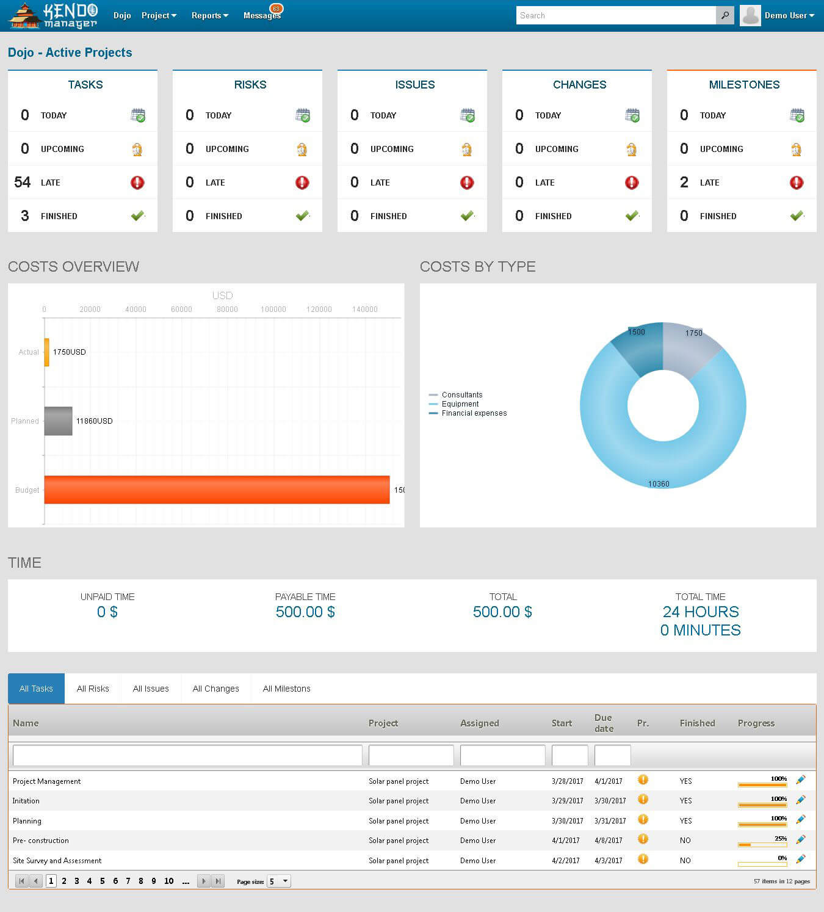The width and height of the screenshot is (824, 912).
Task: Open the Dojo menu item
Action: [122, 15]
